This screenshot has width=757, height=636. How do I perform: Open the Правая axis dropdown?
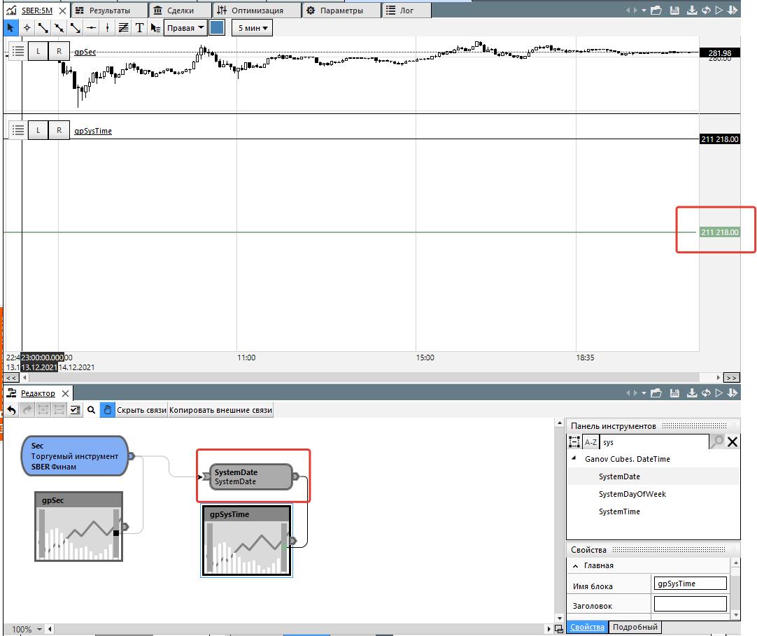[x=185, y=28]
